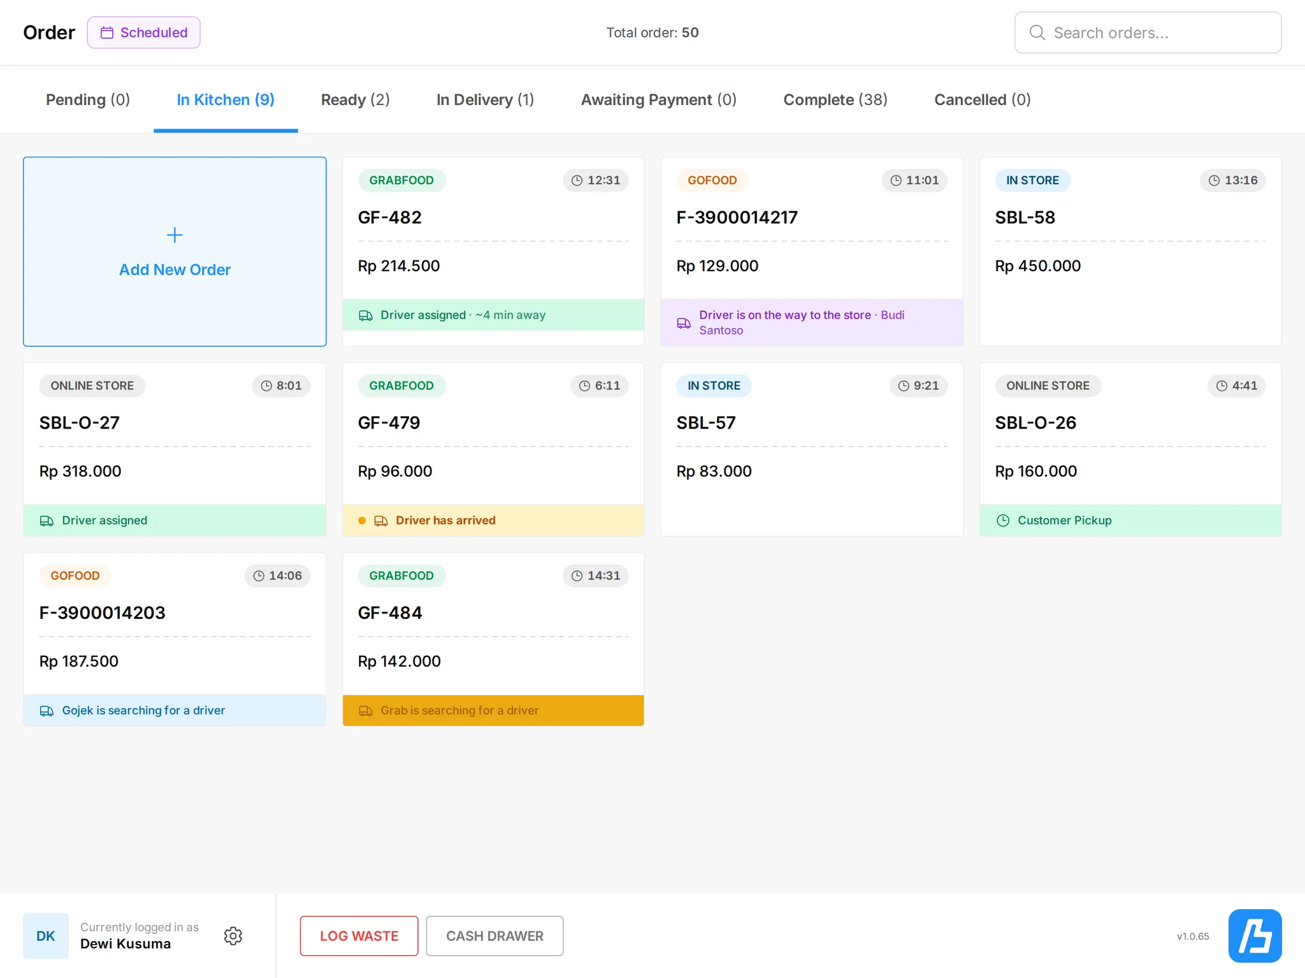1305x978 pixels.
Task: Click truck icon beside Driver has arrived
Action: click(381, 521)
